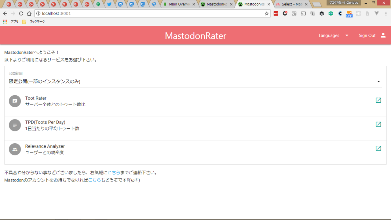
Task: Open Relevance Analyzer external link icon
Action: (x=378, y=148)
